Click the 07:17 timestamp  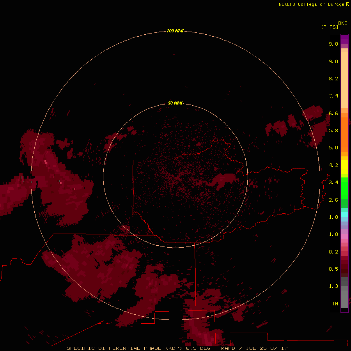(279, 348)
